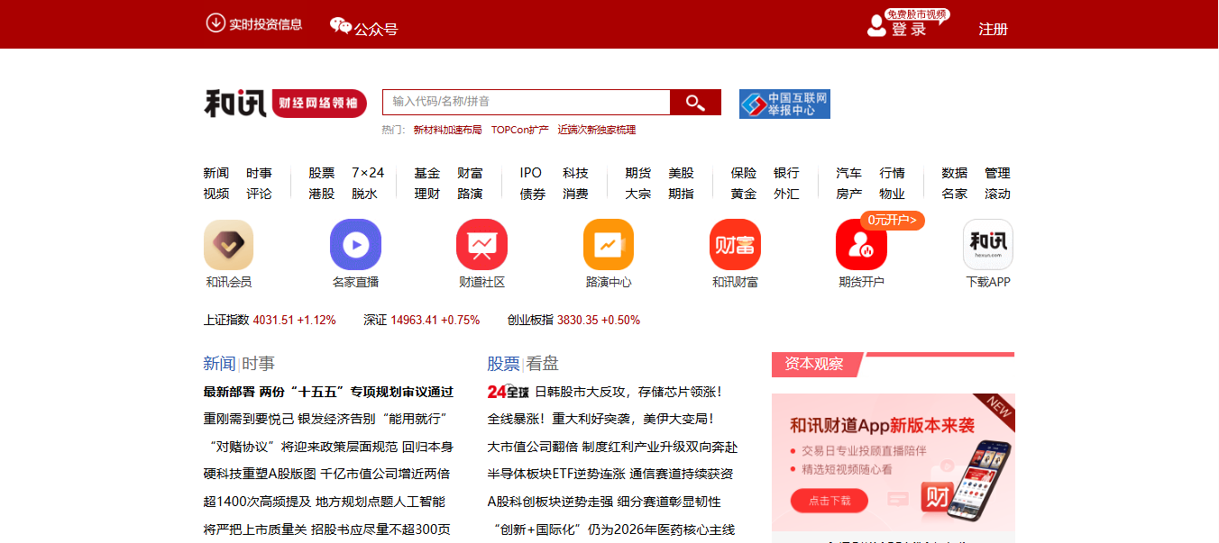Viewport: 1219px width, 543px height.
Task: Open the 和讯财富 icon
Action: click(x=735, y=245)
